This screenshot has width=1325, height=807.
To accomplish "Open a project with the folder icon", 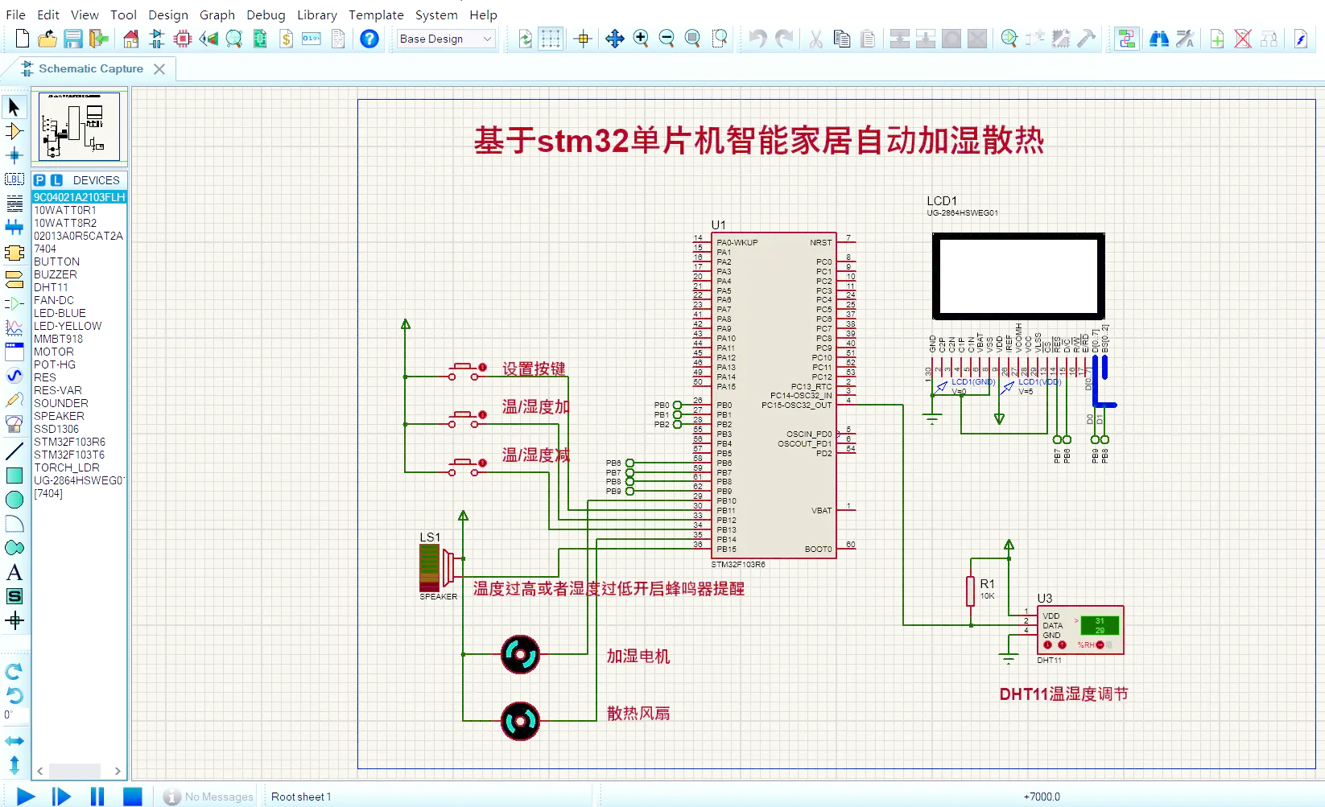I will pyautogui.click(x=47, y=39).
